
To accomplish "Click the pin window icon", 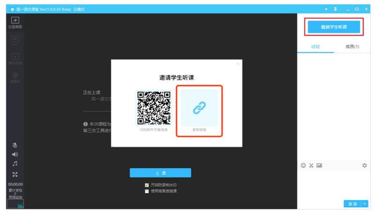I will click(x=335, y=9).
